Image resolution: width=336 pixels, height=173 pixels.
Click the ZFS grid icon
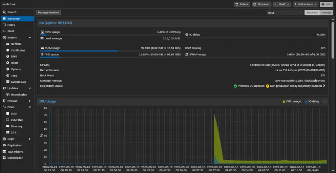(8, 133)
